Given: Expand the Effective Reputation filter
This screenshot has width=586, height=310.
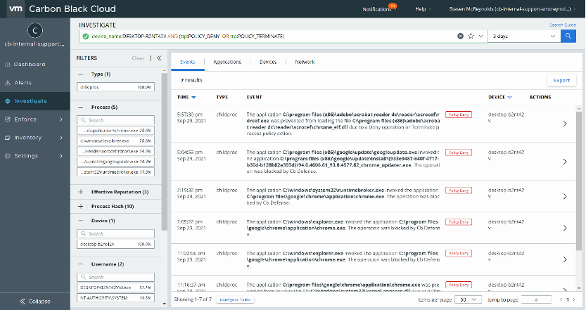Looking at the screenshot, I should (81, 192).
